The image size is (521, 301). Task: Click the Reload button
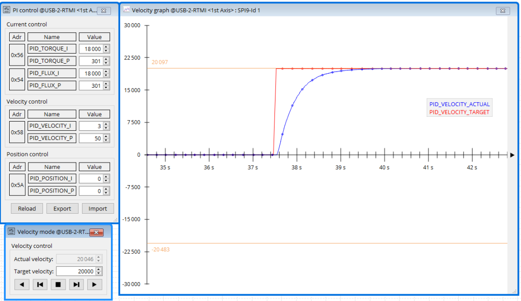tap(27, 208)
